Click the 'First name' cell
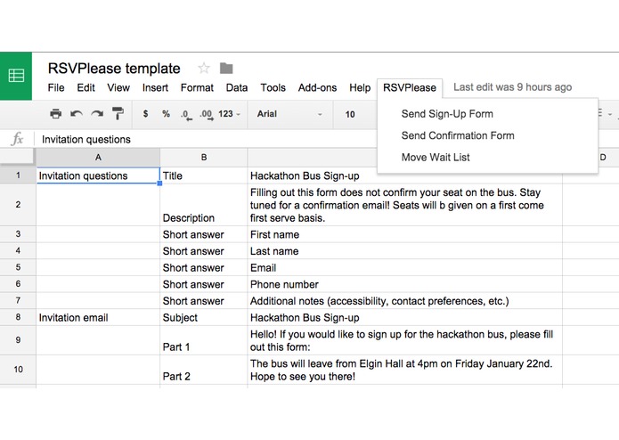619x440 pixels. [x=404, y=234]
